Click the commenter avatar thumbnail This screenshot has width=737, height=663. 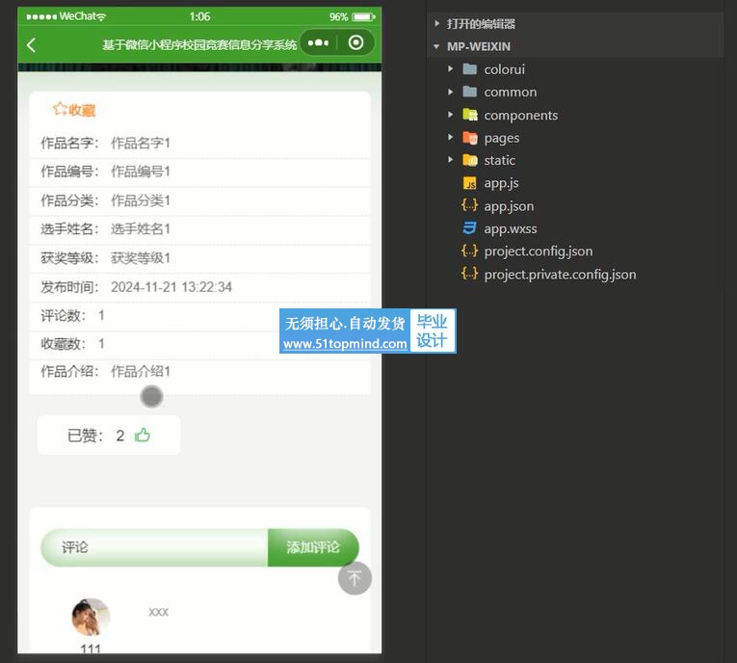coord(91,617)
